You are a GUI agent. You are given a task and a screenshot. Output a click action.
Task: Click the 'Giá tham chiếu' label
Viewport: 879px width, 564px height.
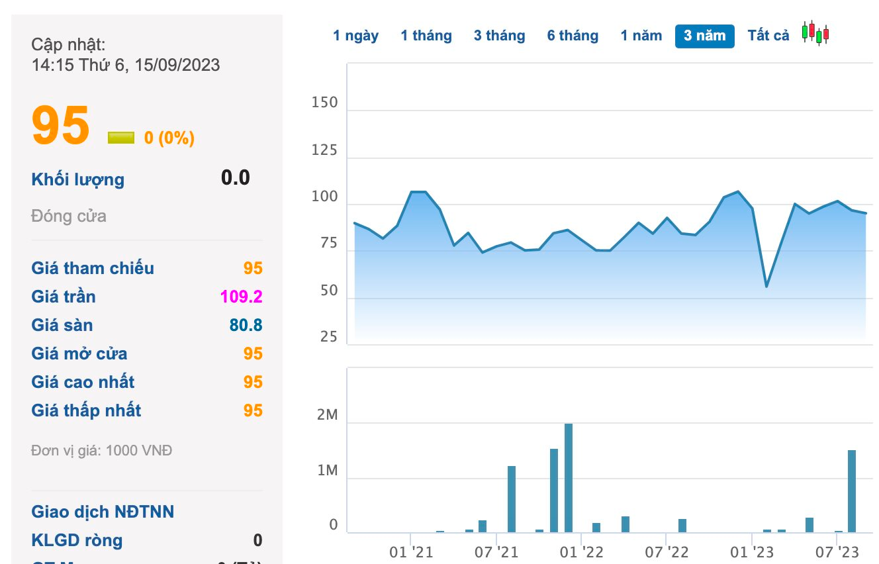pos(93,268)
